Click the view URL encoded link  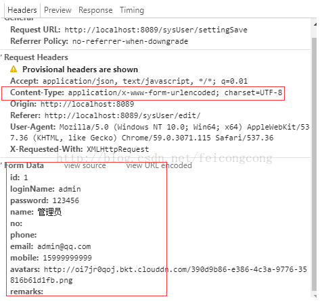[x=159, y=165]
